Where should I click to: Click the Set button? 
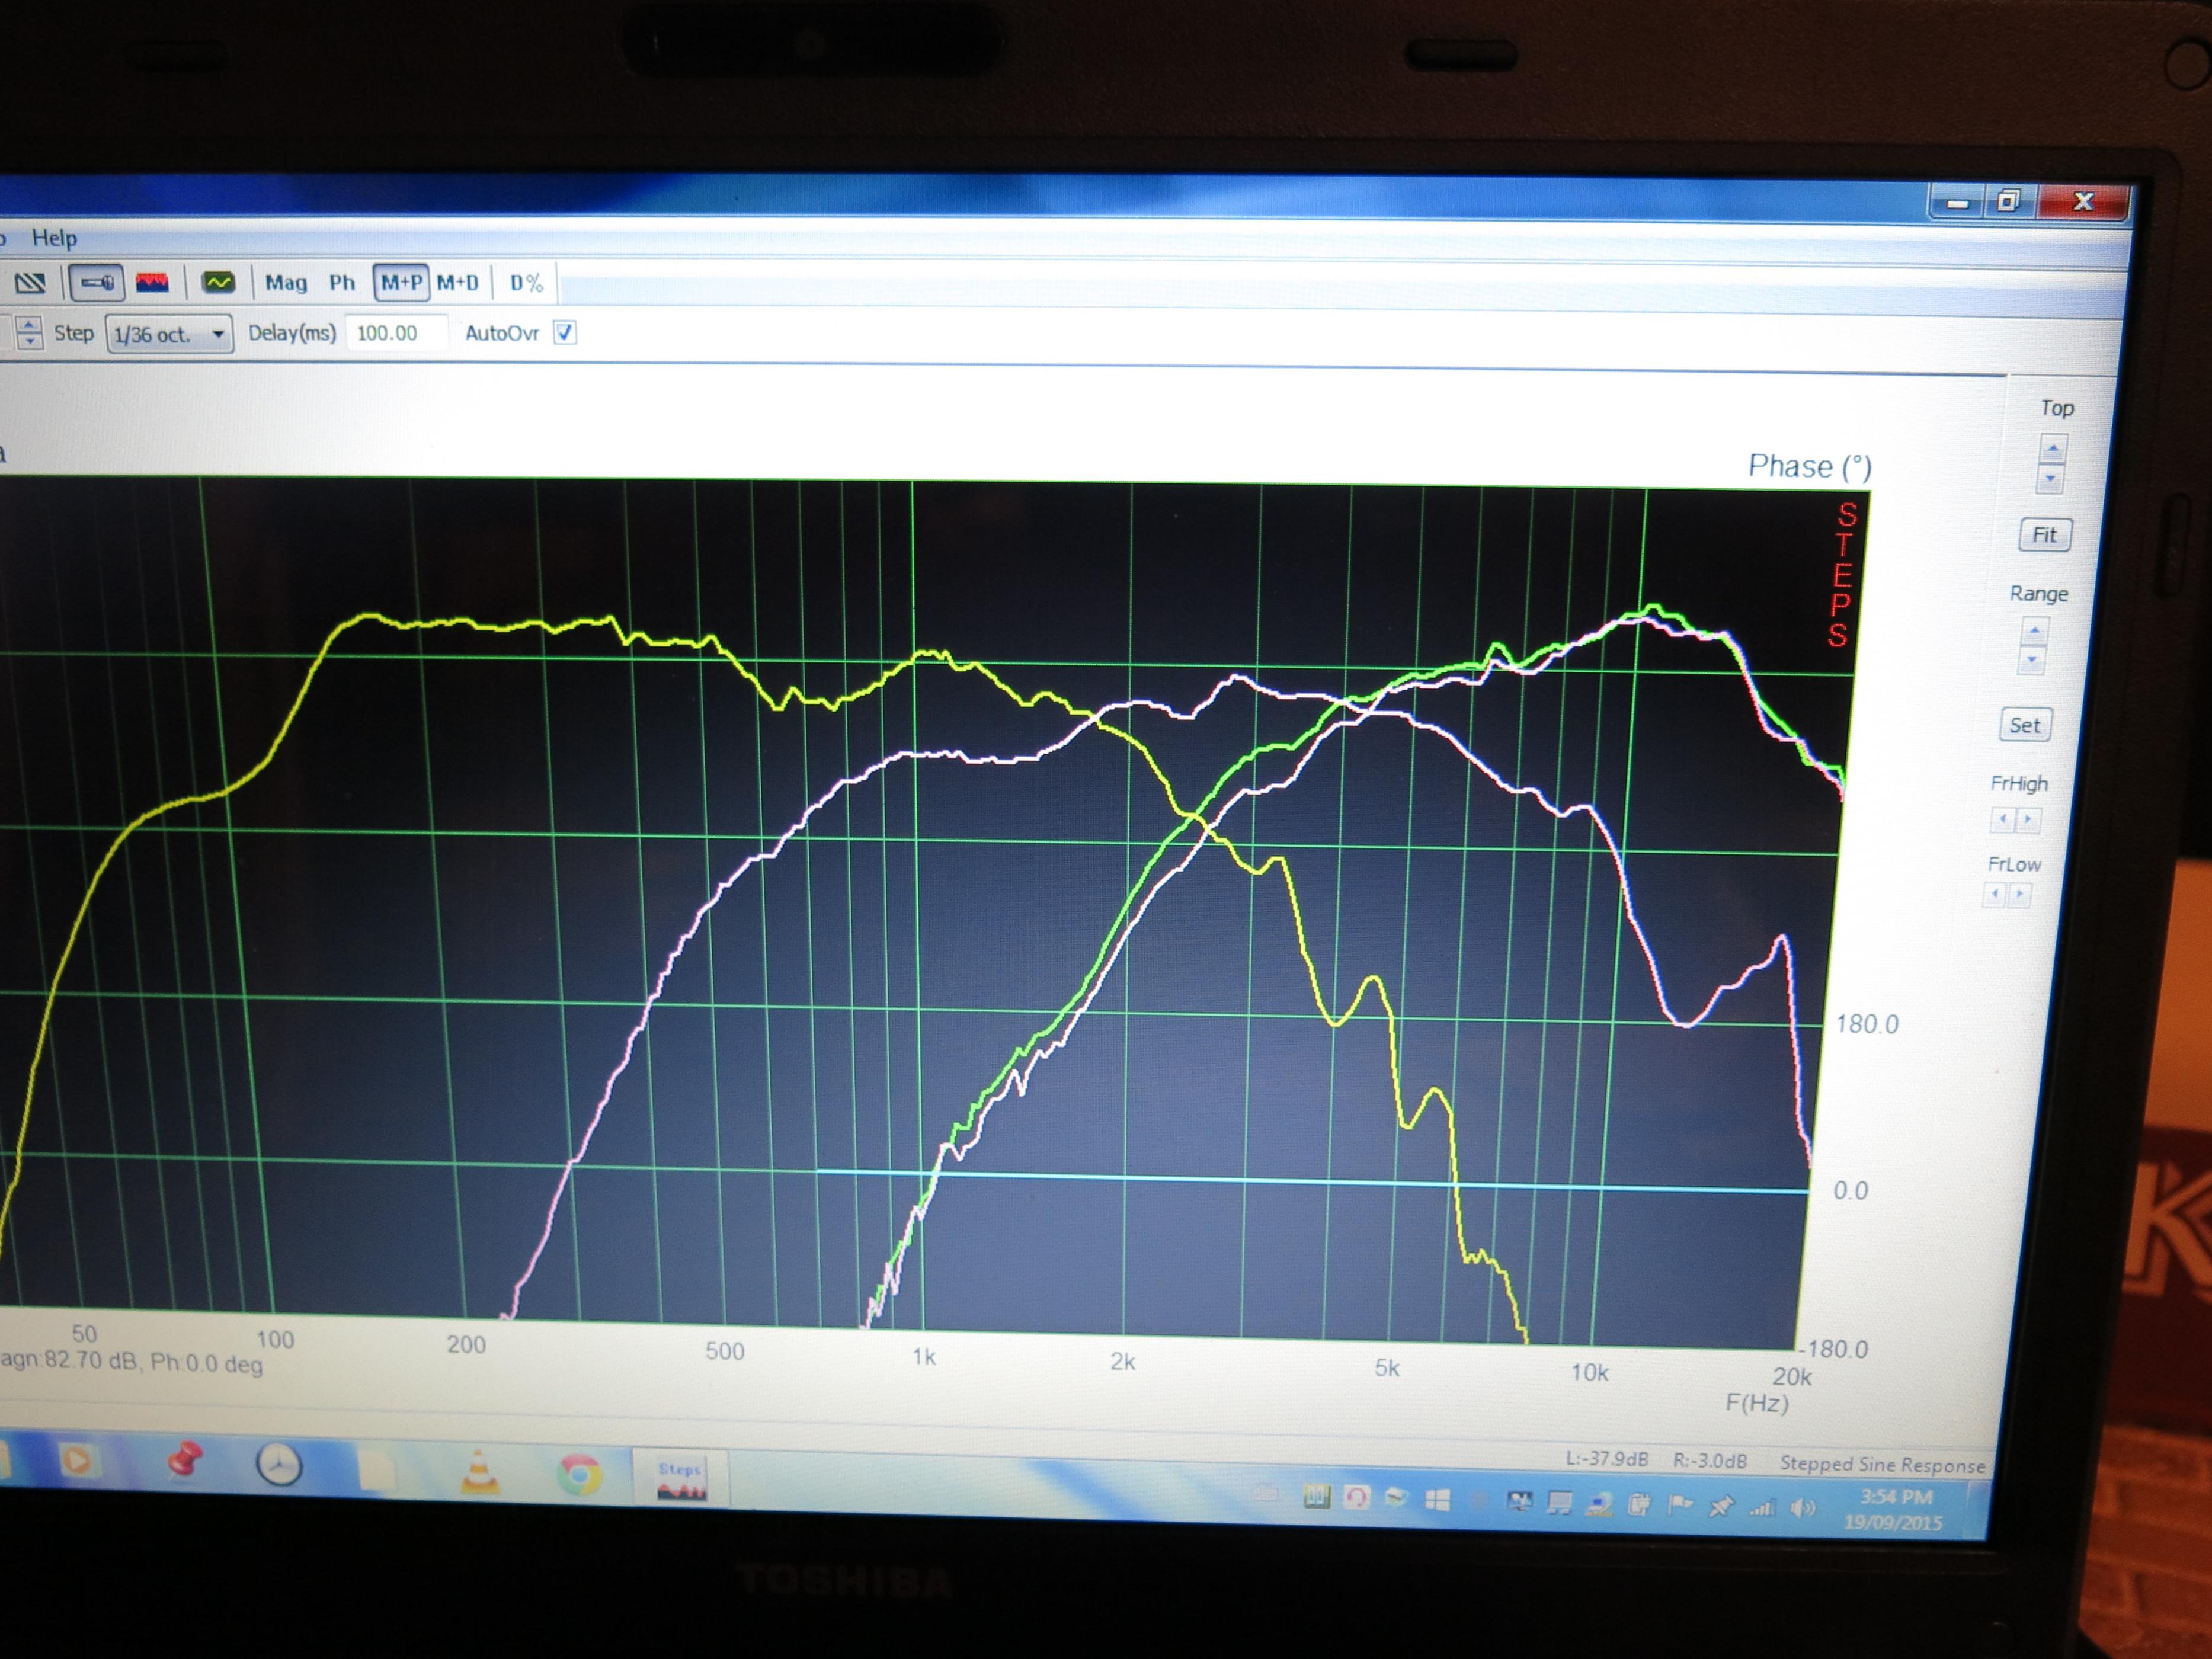tap(2025, 725)
